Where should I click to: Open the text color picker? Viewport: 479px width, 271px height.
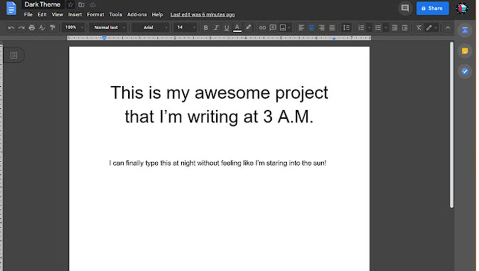(237, 28)
